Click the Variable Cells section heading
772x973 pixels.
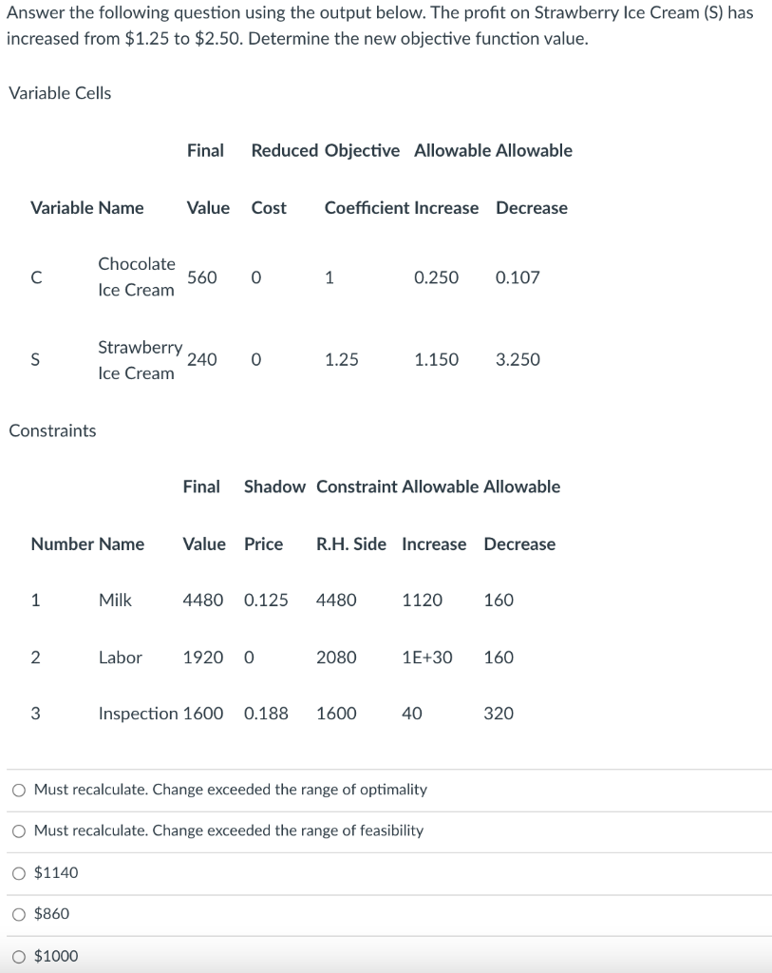[60, 93]
